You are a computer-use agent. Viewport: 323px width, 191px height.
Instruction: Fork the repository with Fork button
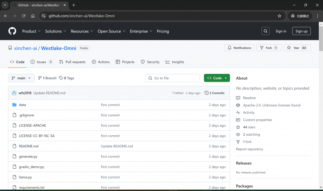coord(269,48)
